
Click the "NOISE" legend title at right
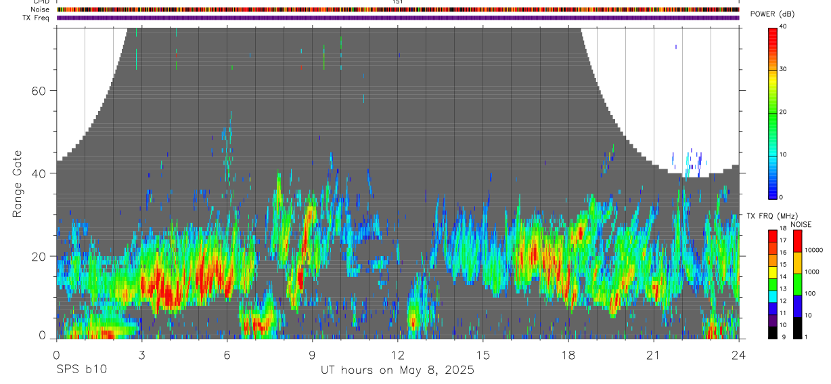[x=802, y=224]
